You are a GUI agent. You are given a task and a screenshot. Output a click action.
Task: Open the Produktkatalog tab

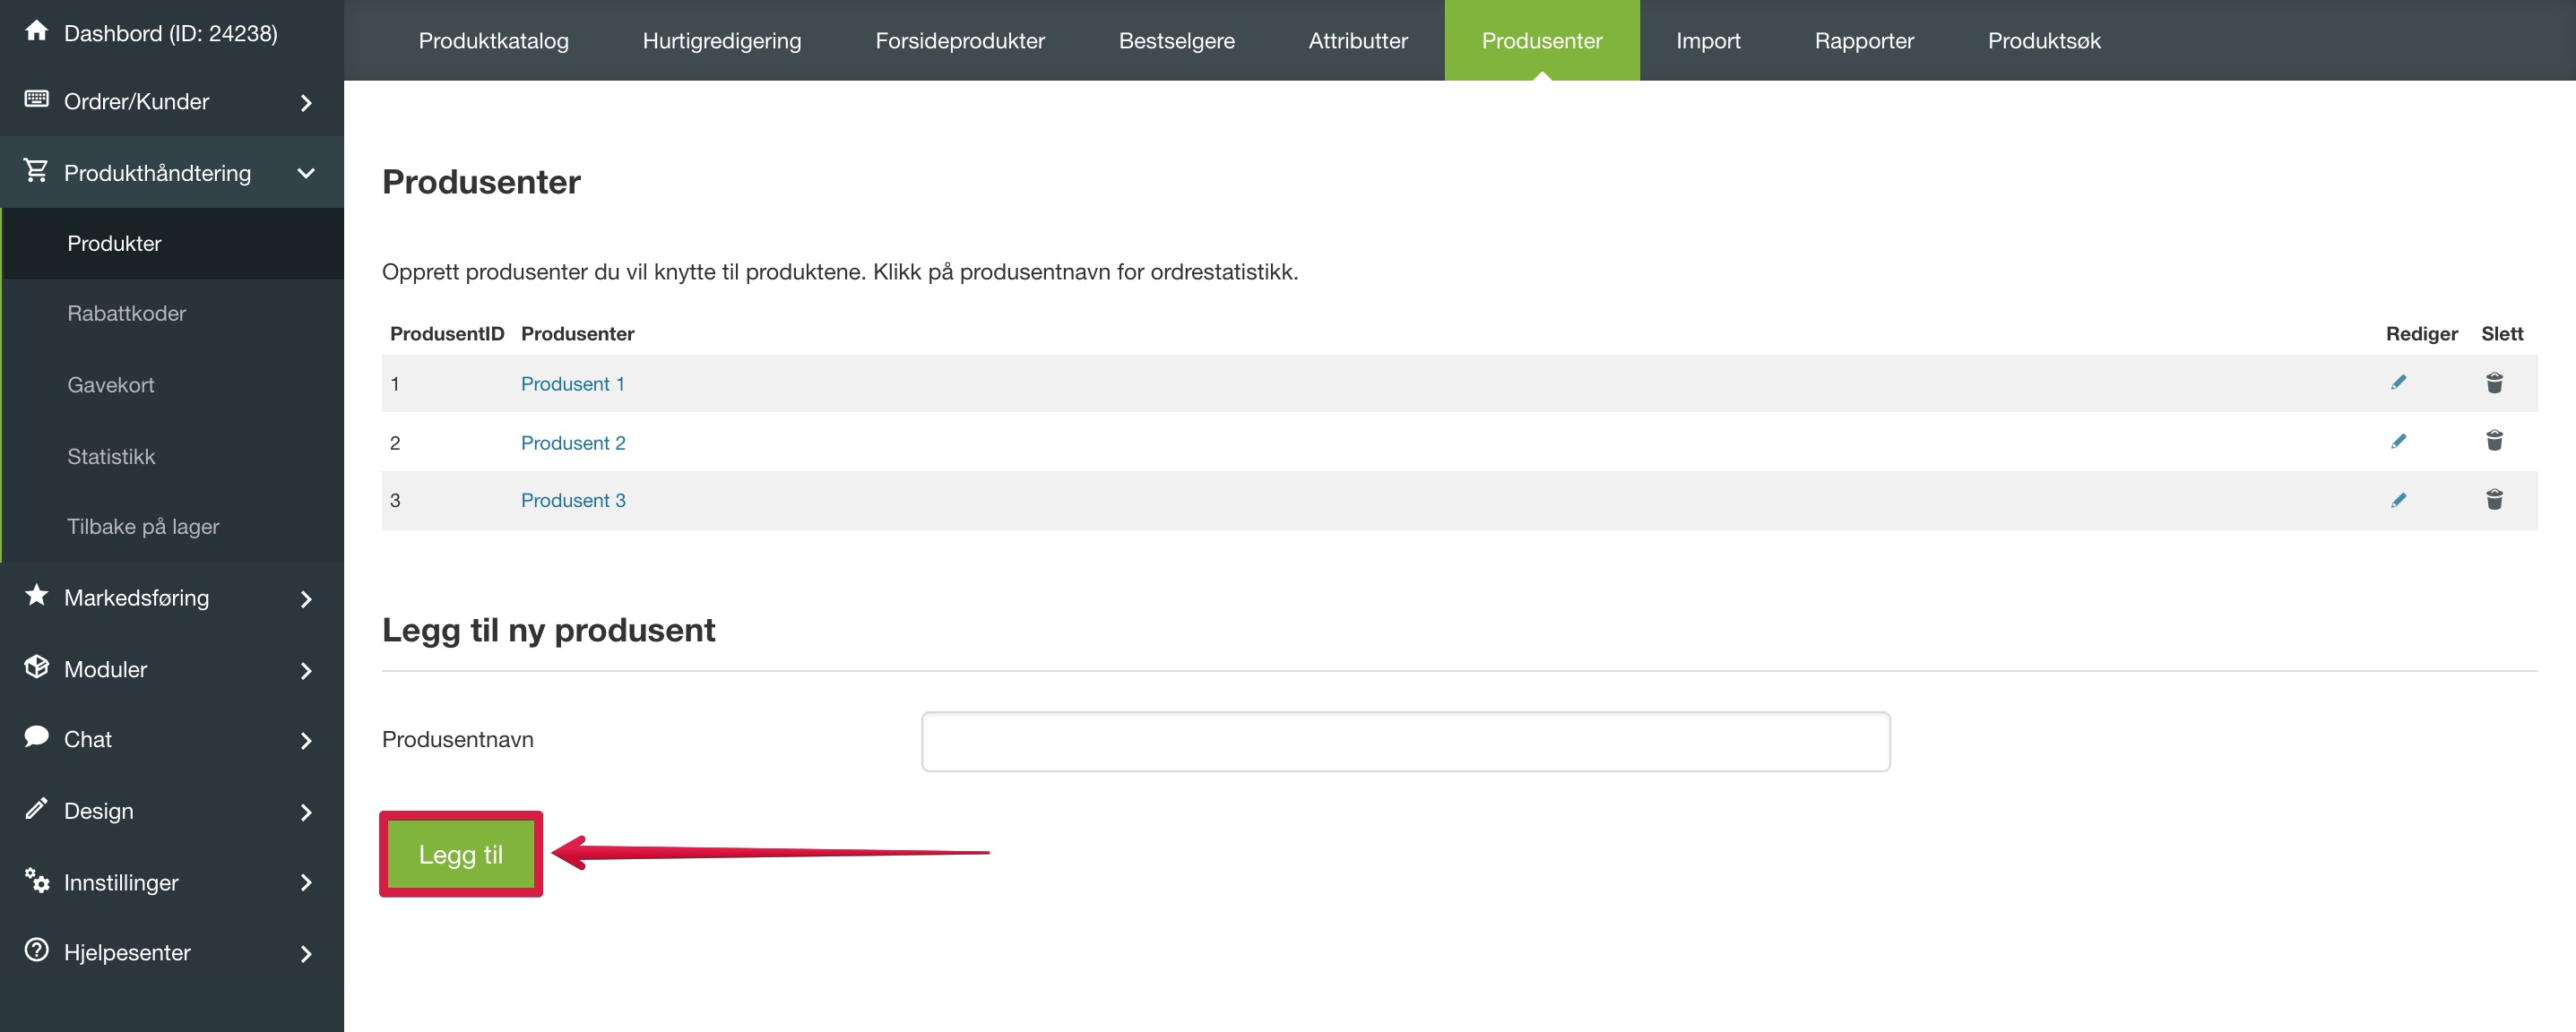click(493, 40)
